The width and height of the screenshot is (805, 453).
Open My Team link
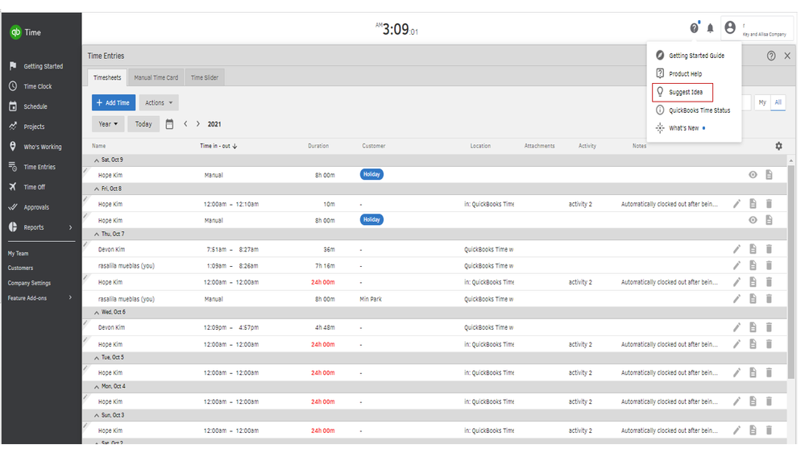(18, 253)
